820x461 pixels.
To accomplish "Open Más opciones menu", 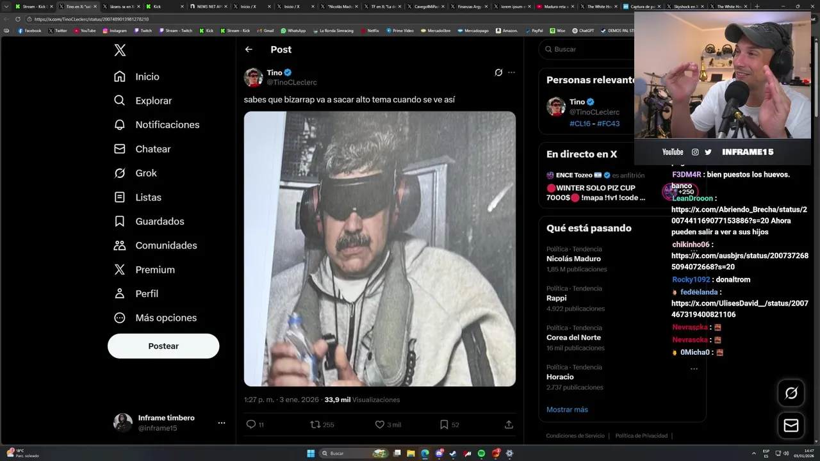I will [x=155, y=318].
